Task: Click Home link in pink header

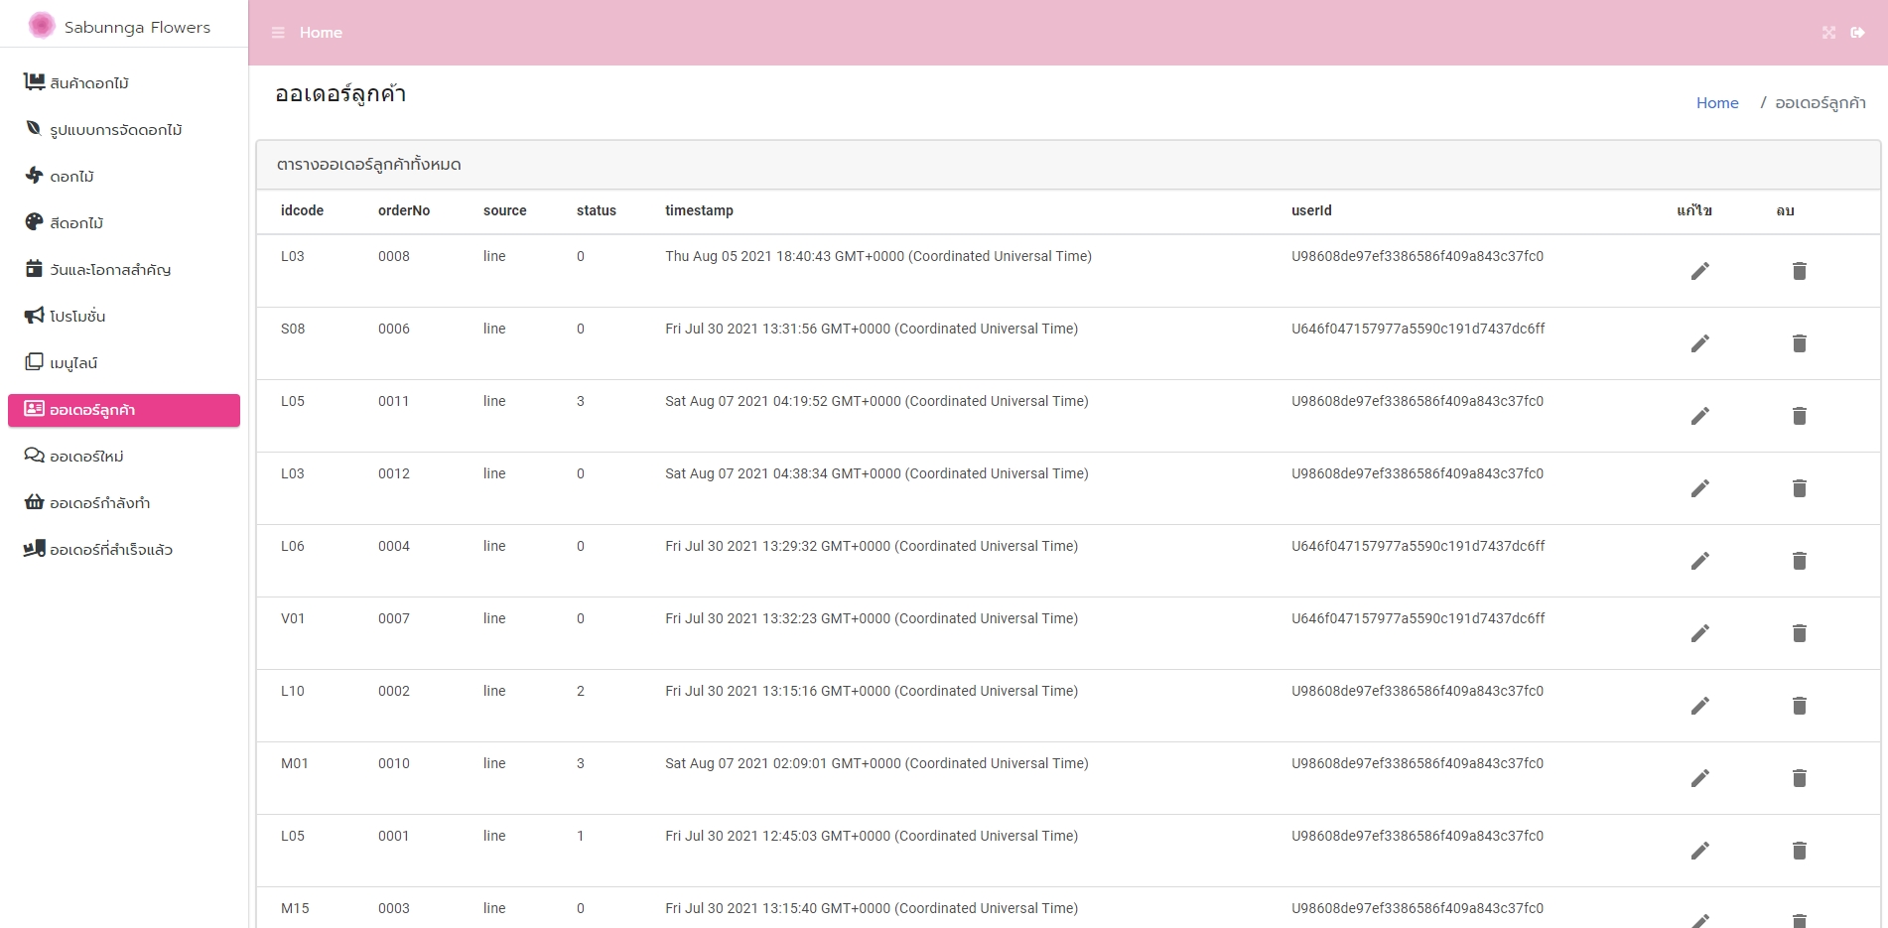Action: click(x=321, y=33)
